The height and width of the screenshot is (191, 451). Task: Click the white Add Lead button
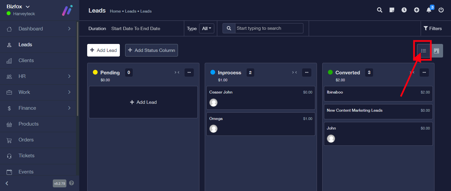[103, 50]
